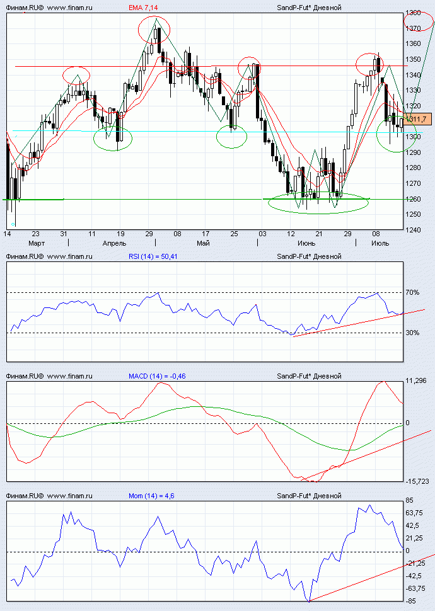Click the RSI (14) = 50,41 label
Screen dimensions: 435x611
153,256
